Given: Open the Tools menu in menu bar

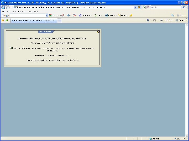Looking at the screenshot, I should (30, 12).
